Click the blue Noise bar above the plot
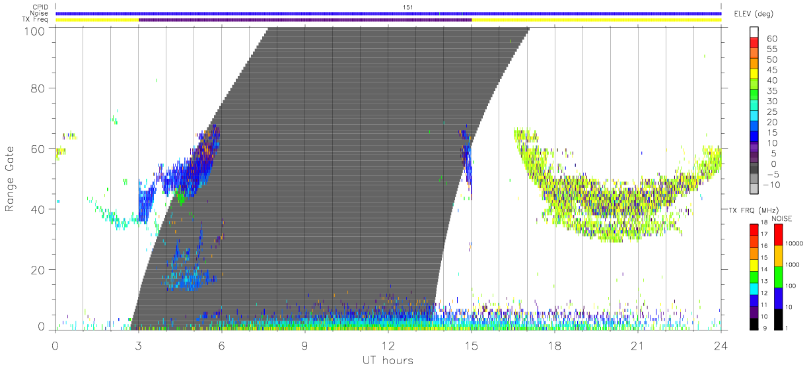Image resolution: width=811 pixels, height=374 pixels. coord(388,13)
